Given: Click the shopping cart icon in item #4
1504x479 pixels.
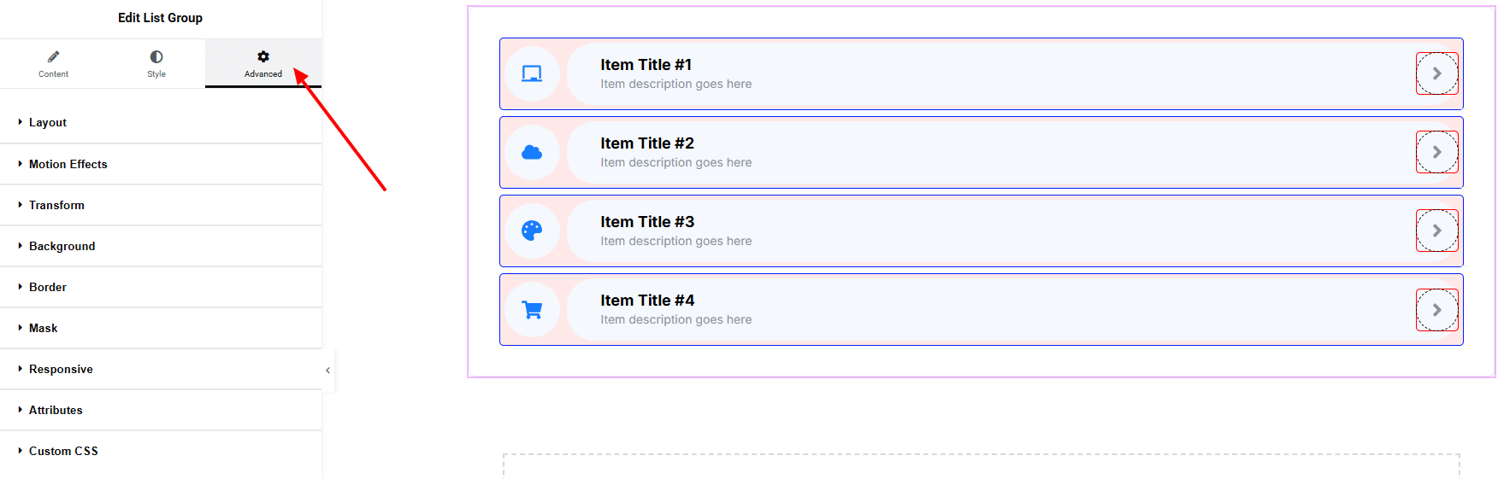Looking at the screenshot, I should [x=532, y=310].
